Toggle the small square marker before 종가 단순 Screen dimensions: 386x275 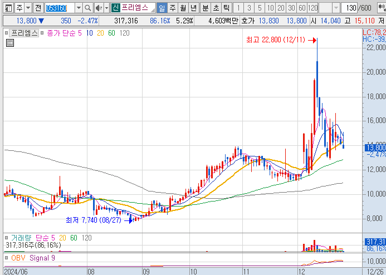(42, 33)
